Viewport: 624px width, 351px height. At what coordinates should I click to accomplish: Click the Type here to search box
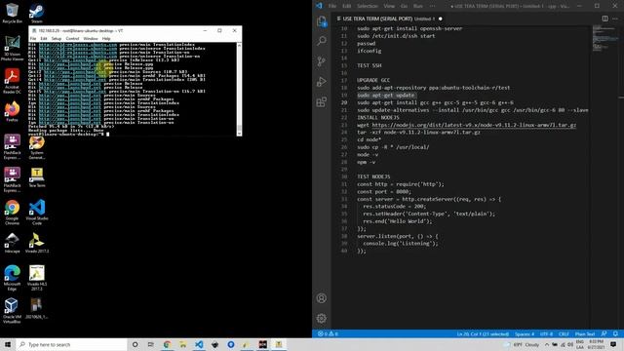coord(71,344)
